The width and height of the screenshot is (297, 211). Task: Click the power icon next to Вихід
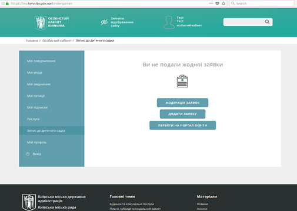click(28, 154)
